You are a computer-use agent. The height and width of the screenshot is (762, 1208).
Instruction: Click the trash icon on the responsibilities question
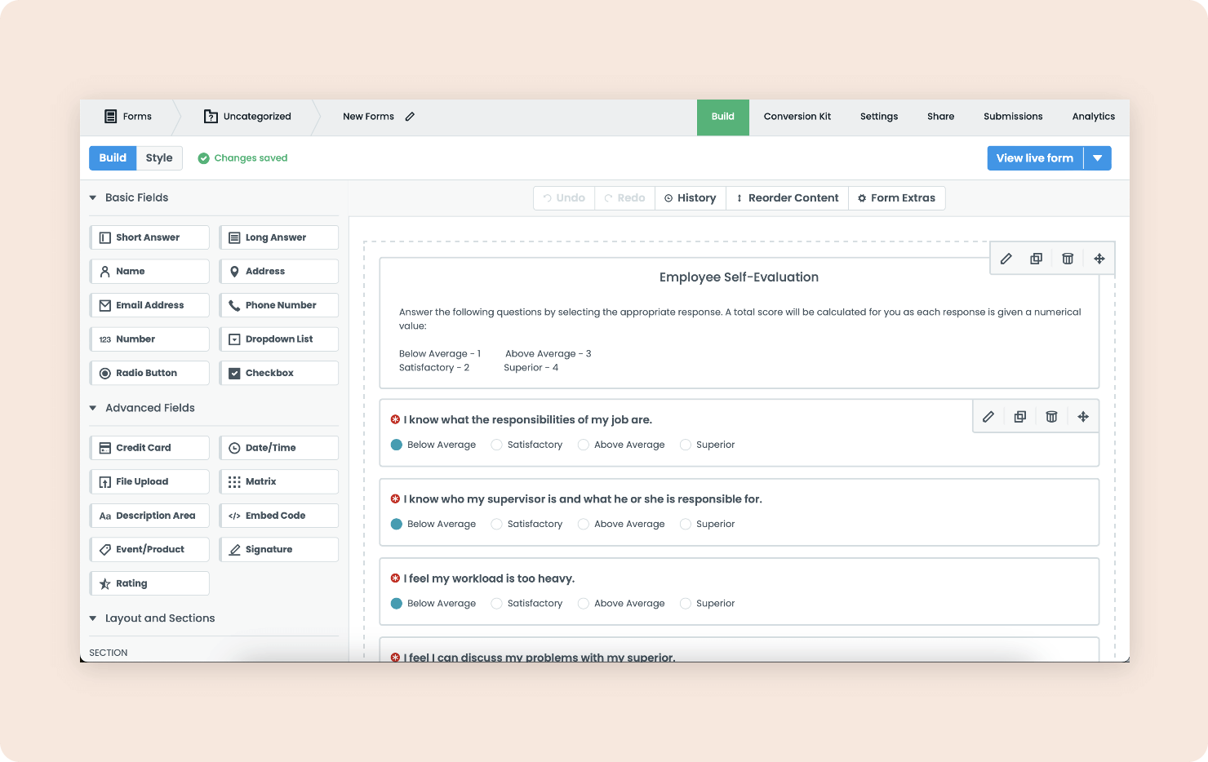(1051, 417)
